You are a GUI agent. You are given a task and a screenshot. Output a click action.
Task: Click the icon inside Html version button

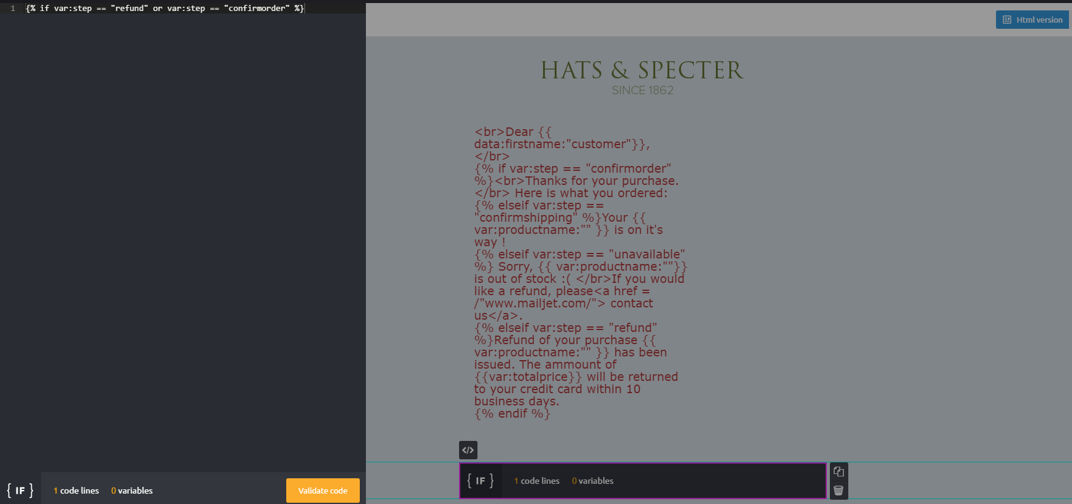click(1006, 20)
